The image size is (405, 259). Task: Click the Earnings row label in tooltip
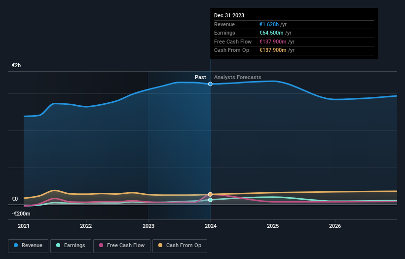coord(225,33)
